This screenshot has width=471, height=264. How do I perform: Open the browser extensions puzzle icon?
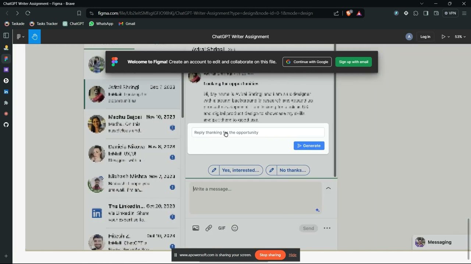point(416,13)
